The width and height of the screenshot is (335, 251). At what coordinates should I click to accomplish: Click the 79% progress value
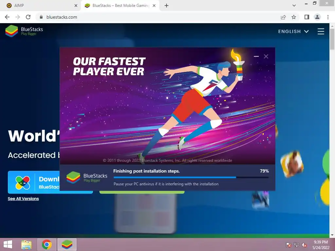pyautogui.click(x=264, y=171)
